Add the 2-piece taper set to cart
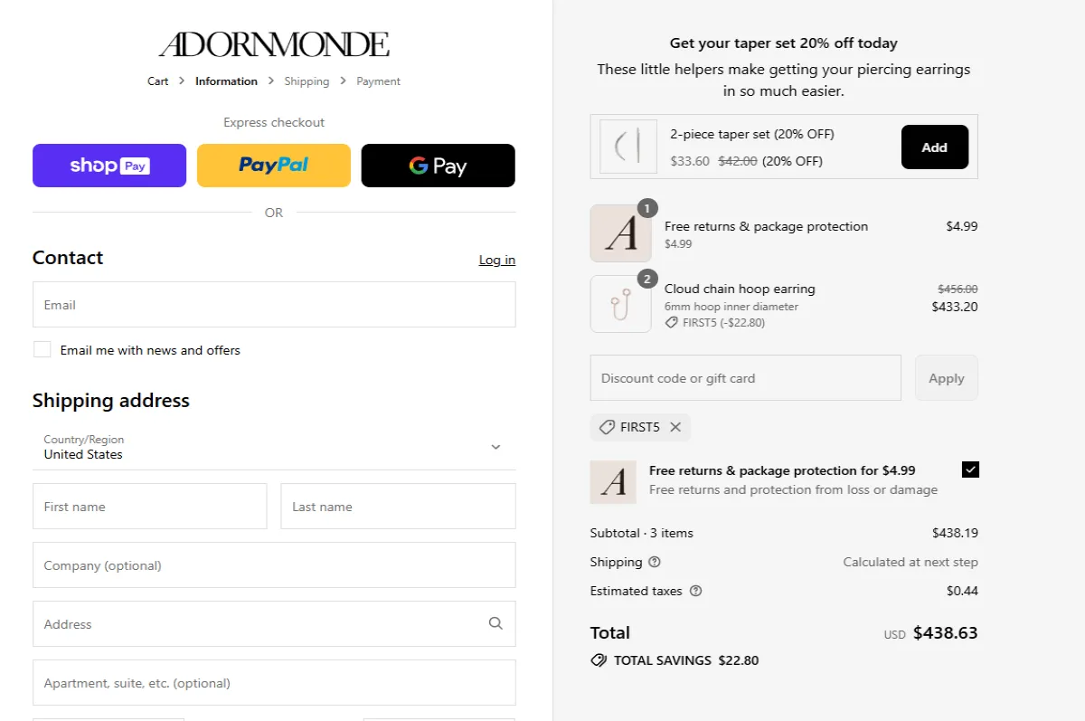Viewport: 1085px width, 721px height. click(934, 146)
